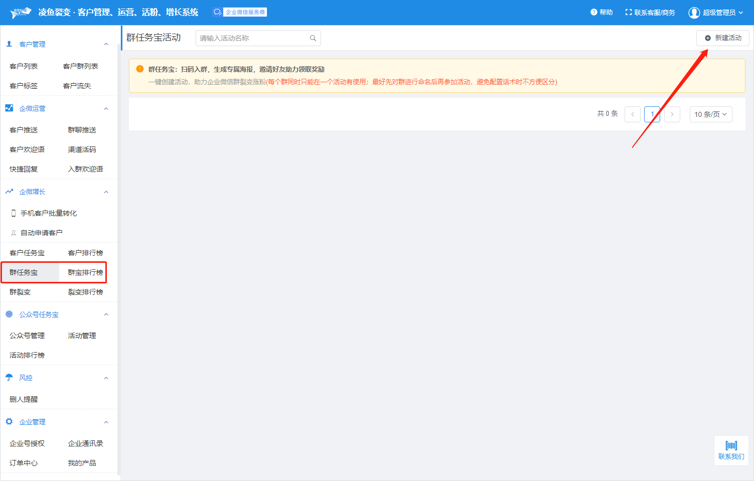The image size is (754, 481).
Task: Click the 凌鱼裂变 fish logo
Action: click(21, 13)
